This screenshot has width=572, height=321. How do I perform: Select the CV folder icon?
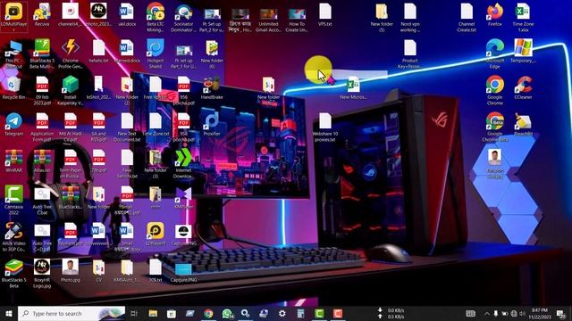tap(98, 270)
